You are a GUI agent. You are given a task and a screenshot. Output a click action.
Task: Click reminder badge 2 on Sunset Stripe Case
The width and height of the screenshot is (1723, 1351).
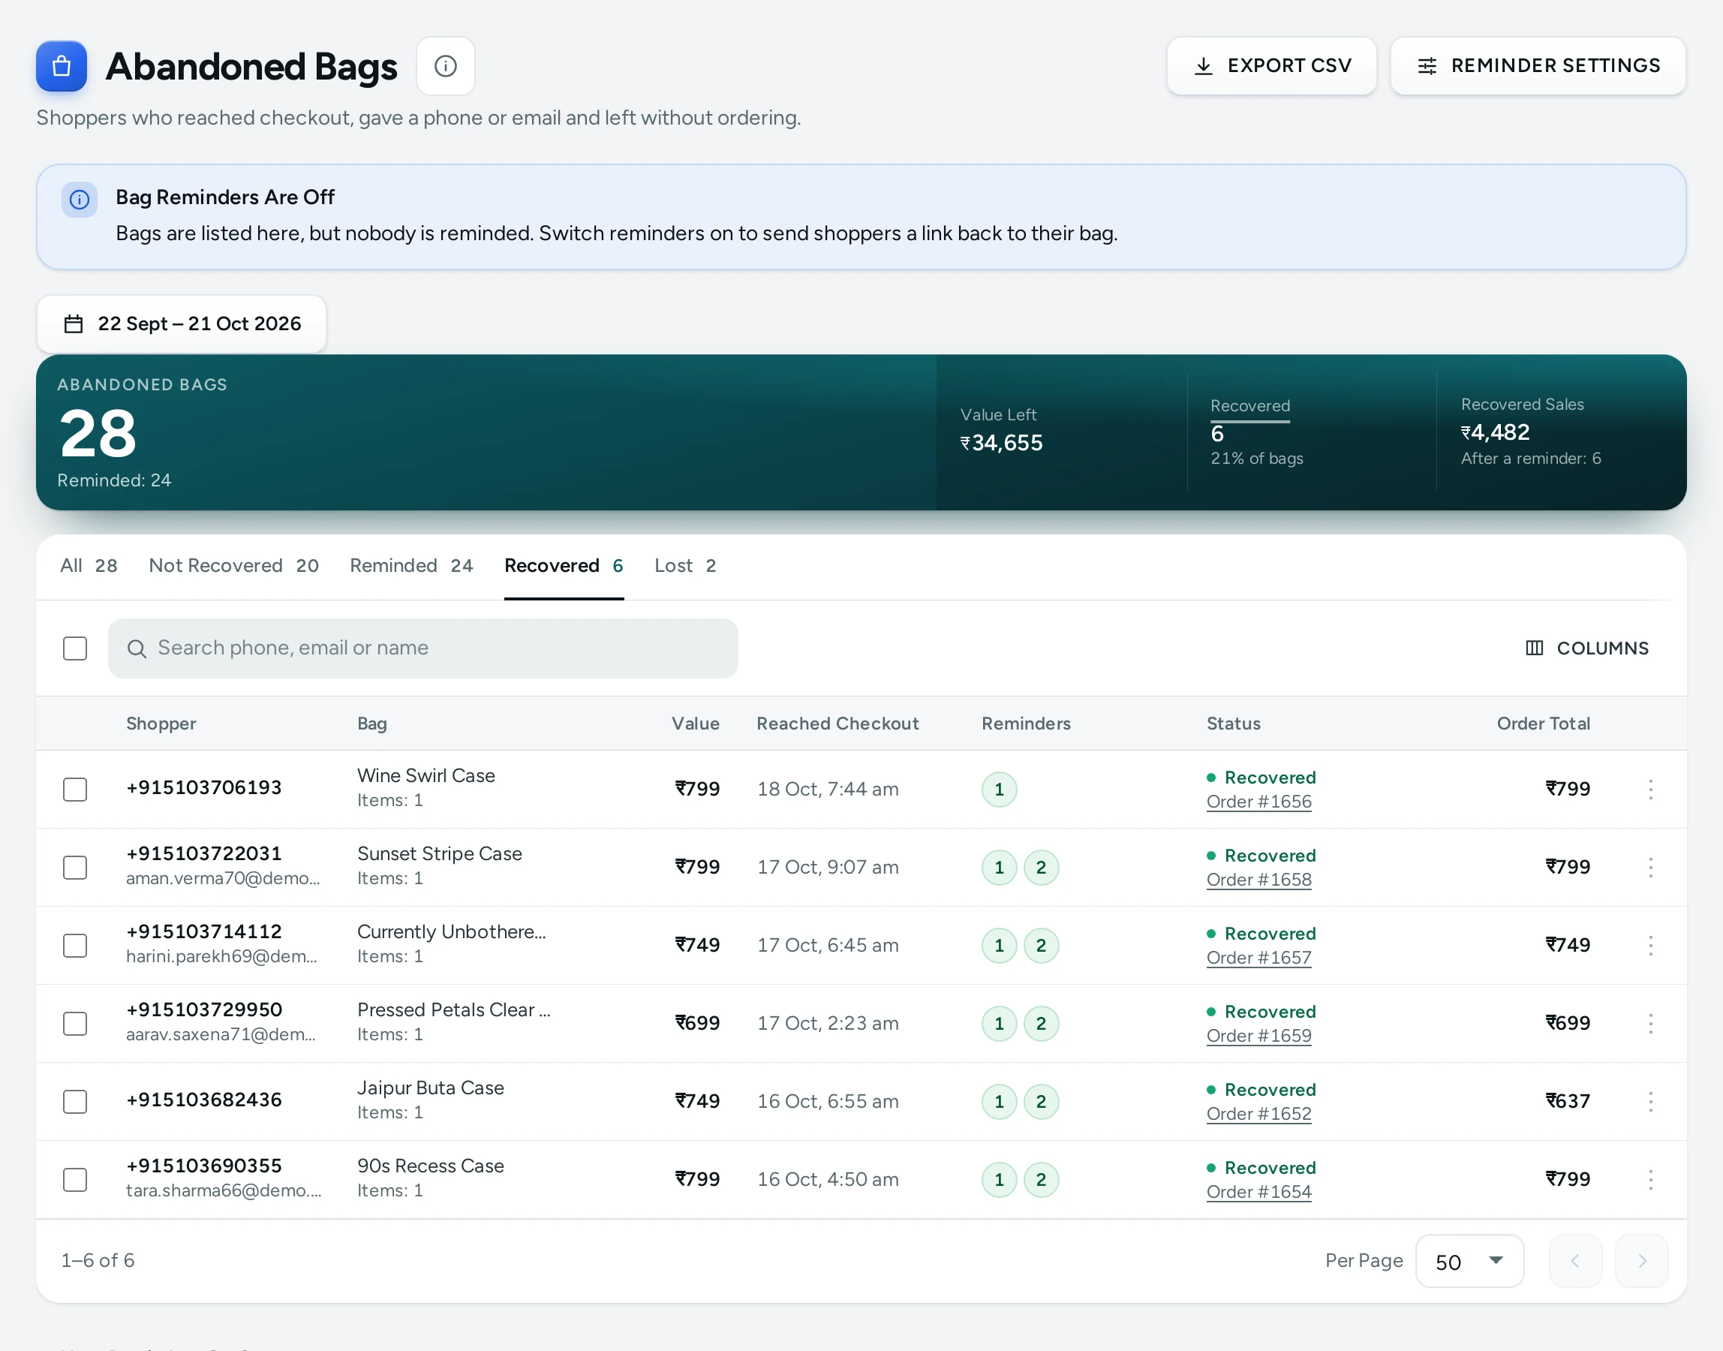[1041, 867]
